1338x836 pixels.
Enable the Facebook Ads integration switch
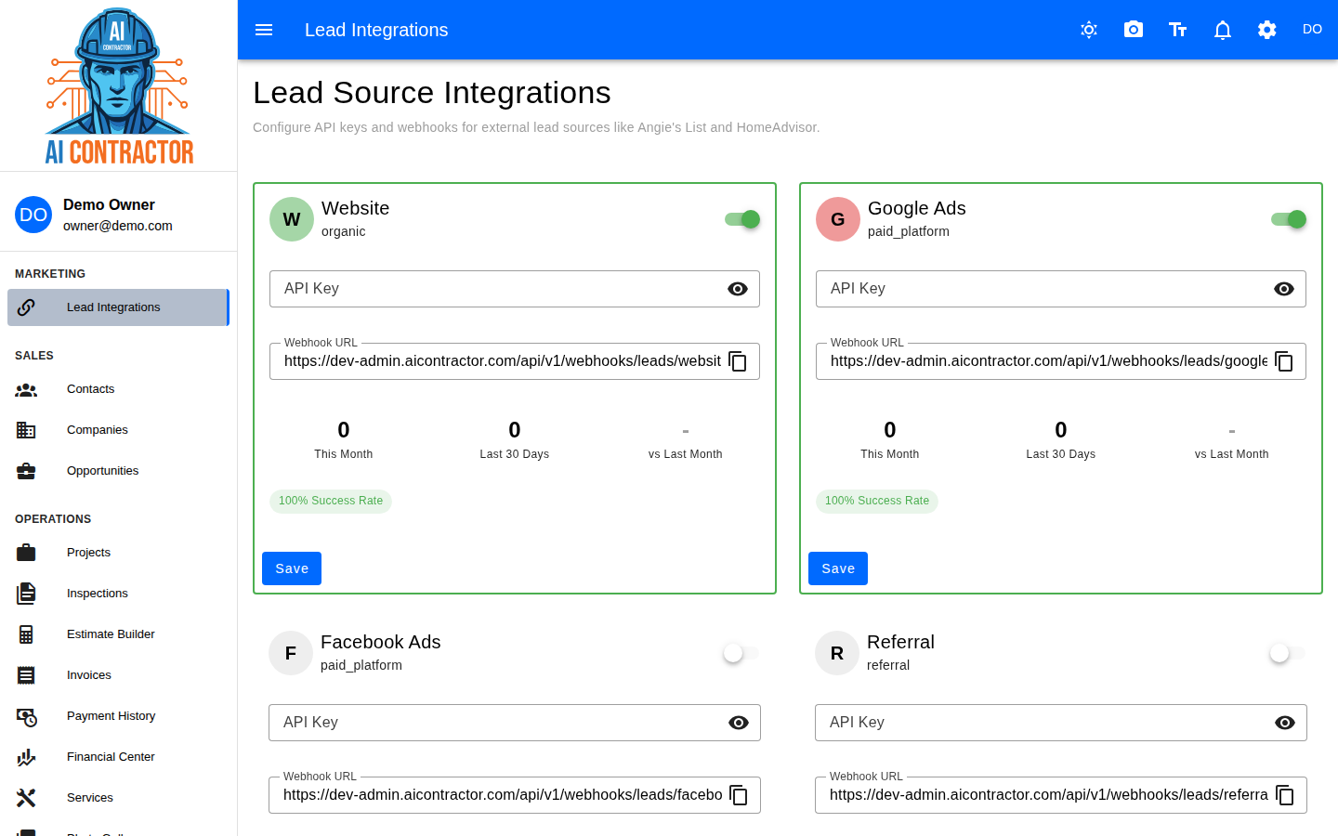pos(741,653)
